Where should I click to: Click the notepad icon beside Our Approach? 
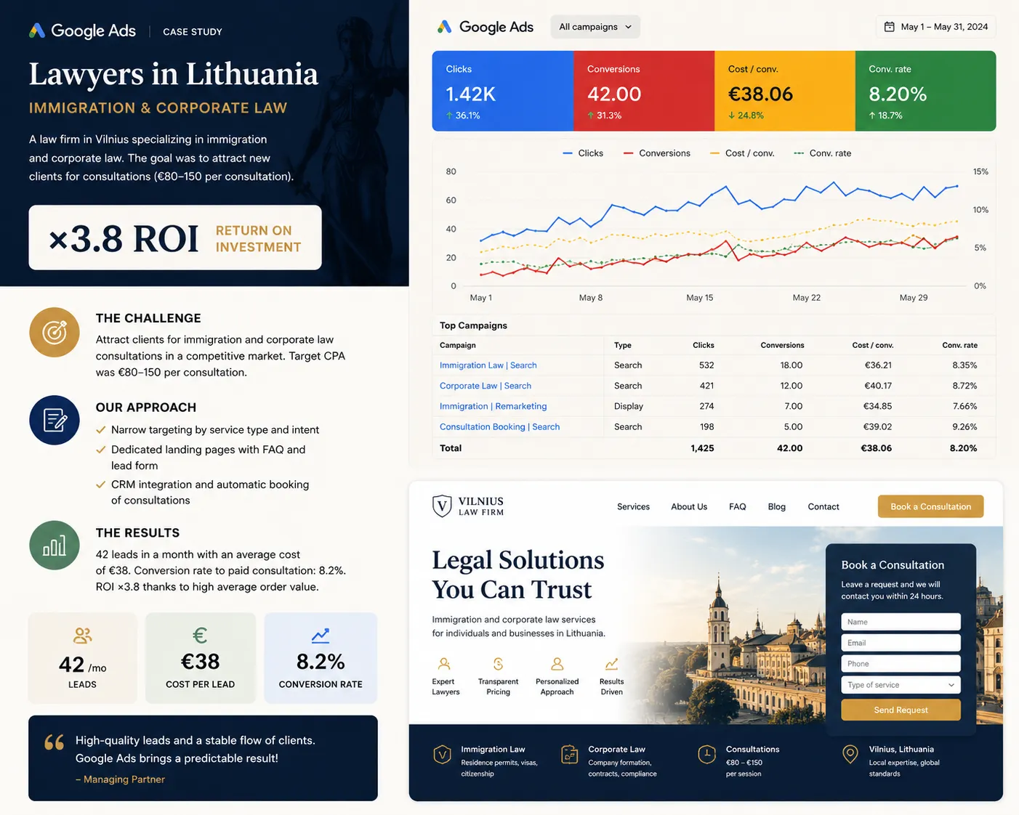[55, 420]
